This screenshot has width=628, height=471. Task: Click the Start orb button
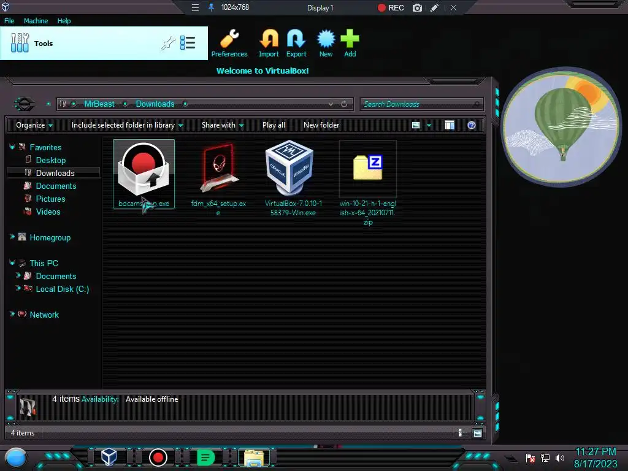coord(15,458)
